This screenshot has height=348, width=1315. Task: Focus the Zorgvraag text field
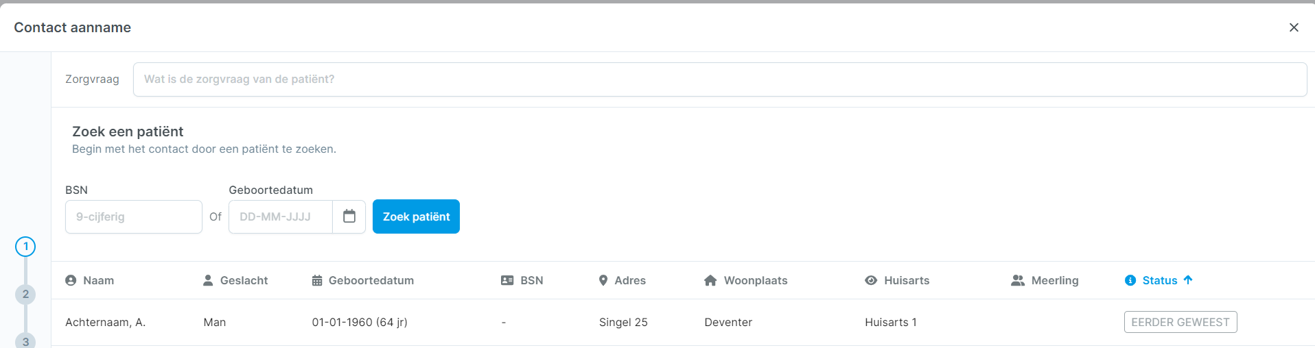point(719,79)
